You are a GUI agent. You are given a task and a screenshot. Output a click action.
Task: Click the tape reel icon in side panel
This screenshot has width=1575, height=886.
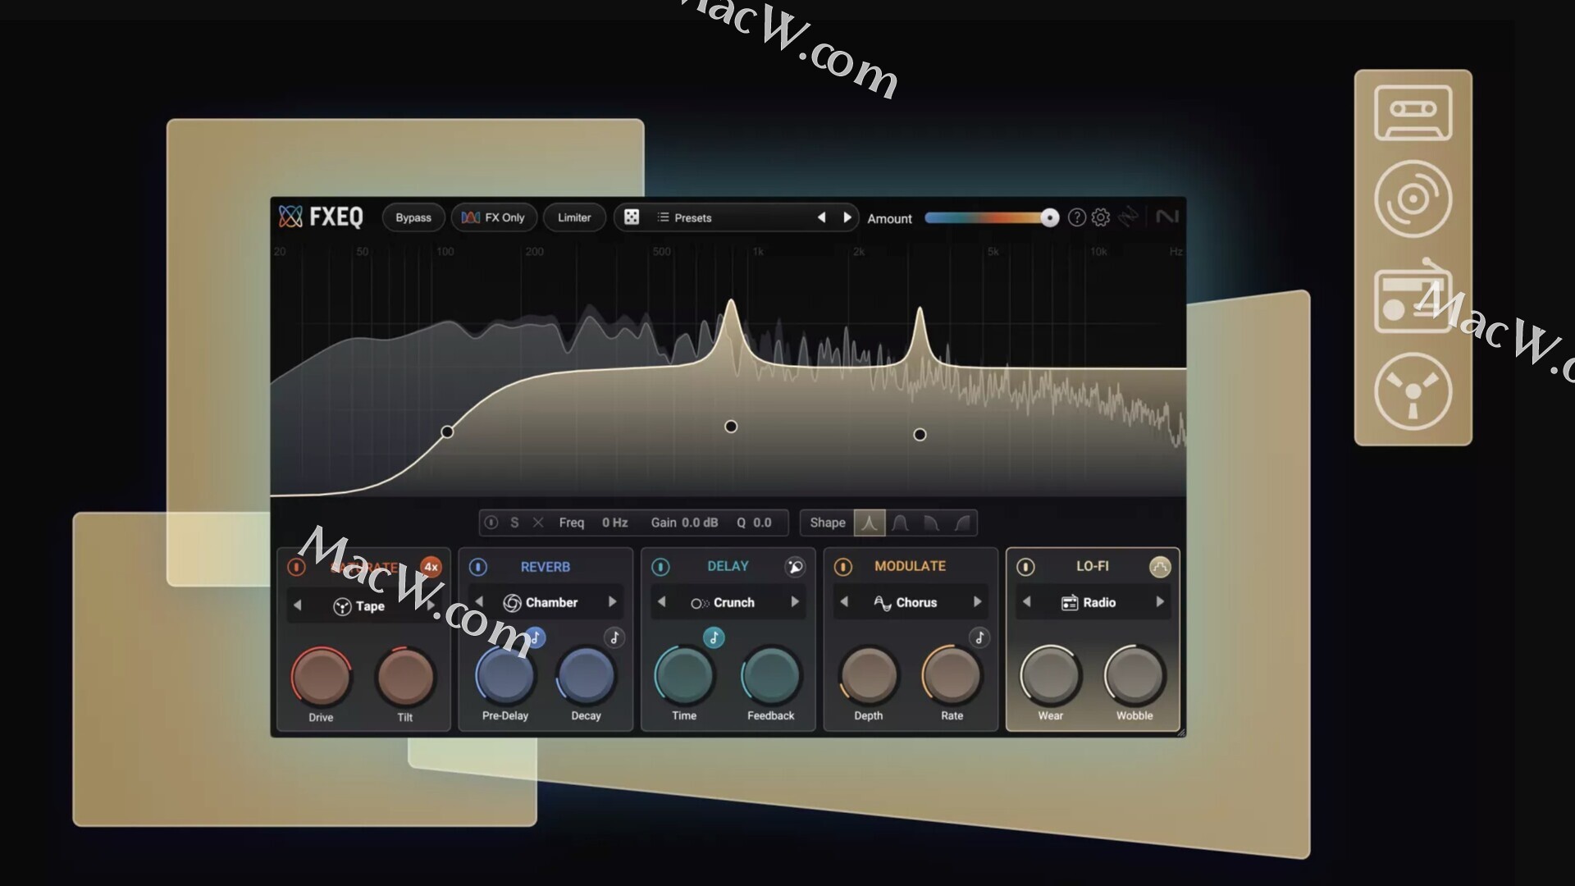click(x=1413, y=391)
